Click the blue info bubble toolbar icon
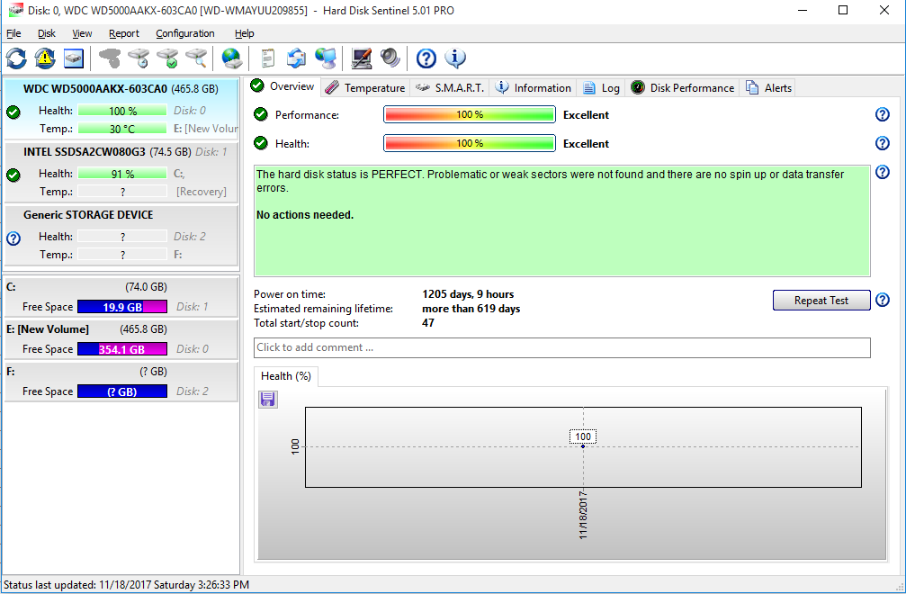906x594 pixels. tap(455, 58)
